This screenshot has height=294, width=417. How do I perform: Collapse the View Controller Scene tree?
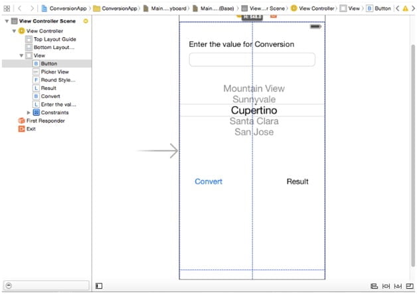[5, 21]
